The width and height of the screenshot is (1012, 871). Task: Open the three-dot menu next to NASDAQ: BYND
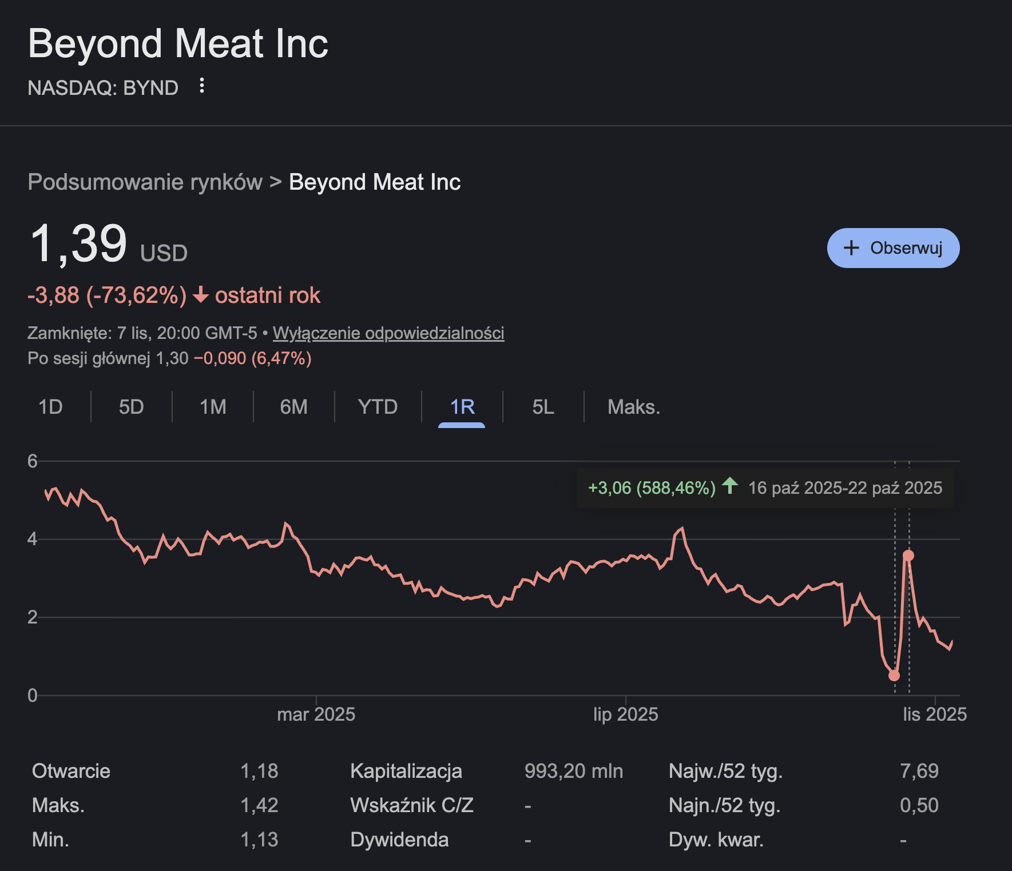(201, 86)
